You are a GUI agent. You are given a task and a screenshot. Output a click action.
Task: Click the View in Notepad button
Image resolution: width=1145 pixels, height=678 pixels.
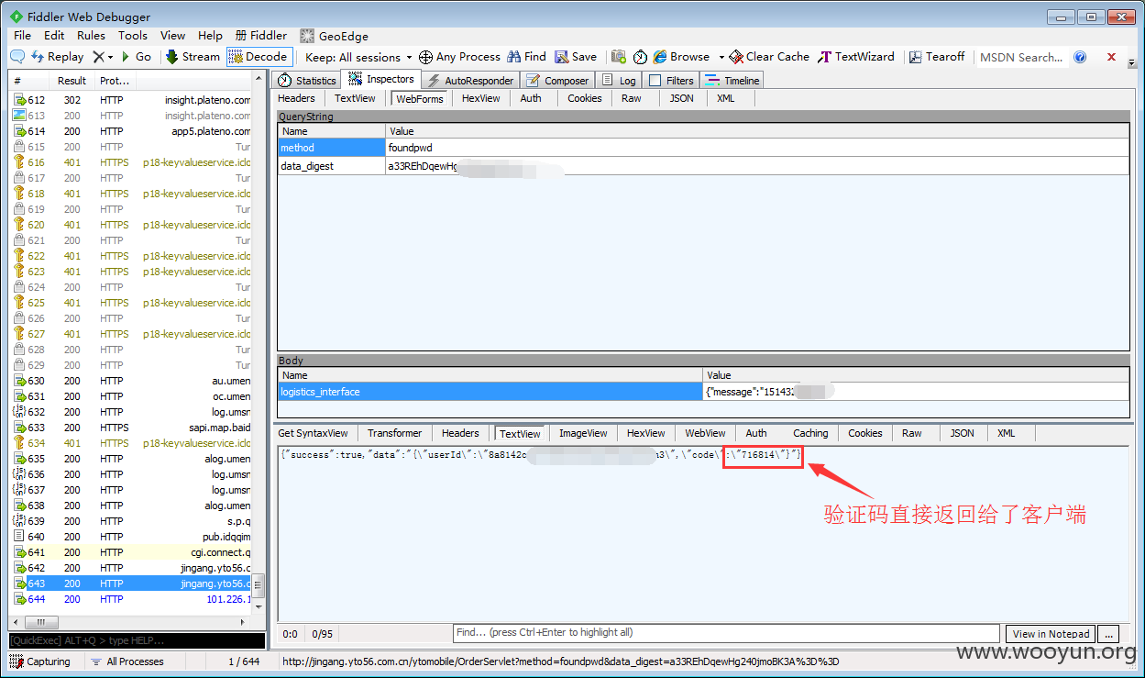pos(1051,634)
